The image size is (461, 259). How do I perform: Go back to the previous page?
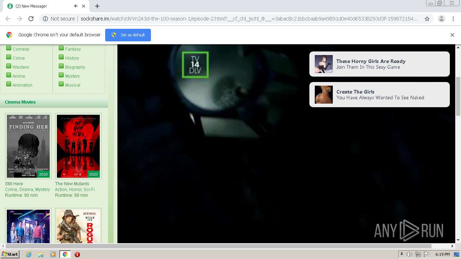point(8,19)
